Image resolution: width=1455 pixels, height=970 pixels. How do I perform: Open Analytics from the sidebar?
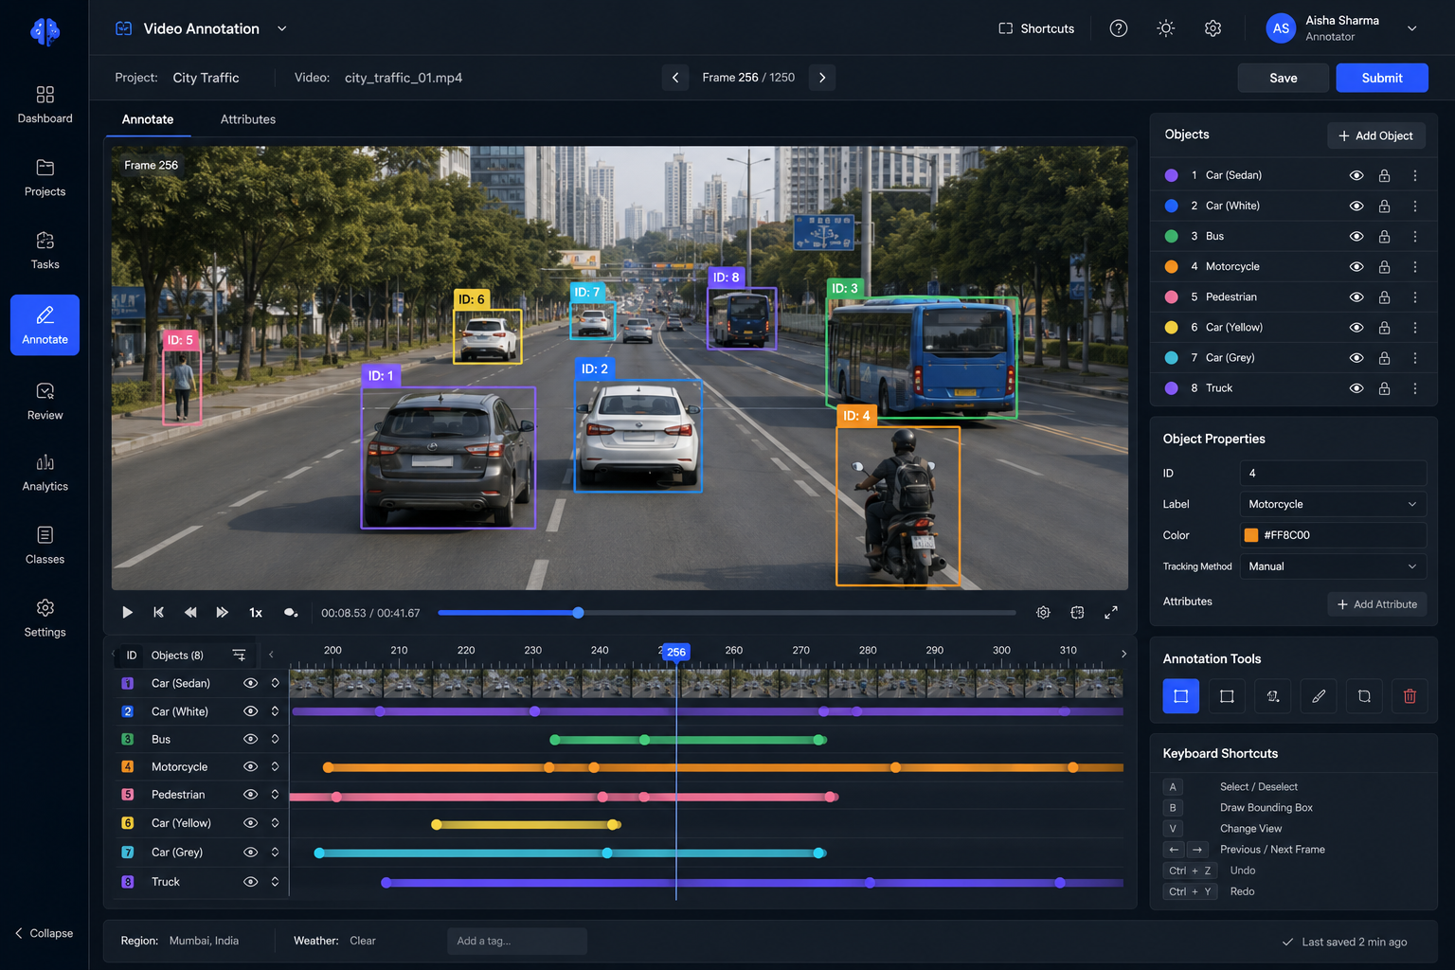(45, 473)
